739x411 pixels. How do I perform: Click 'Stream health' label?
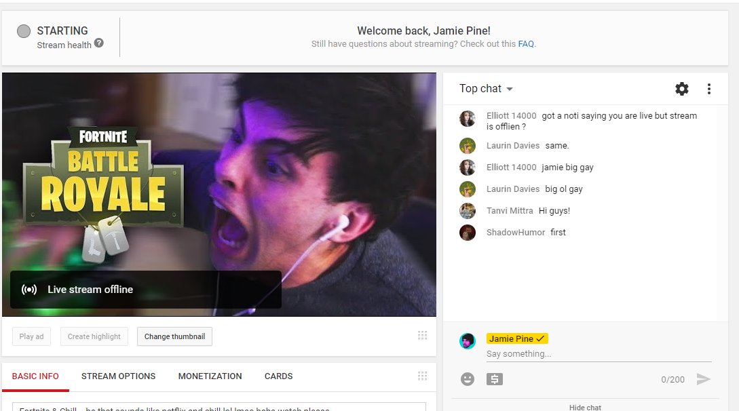click(x=64, y=45)
